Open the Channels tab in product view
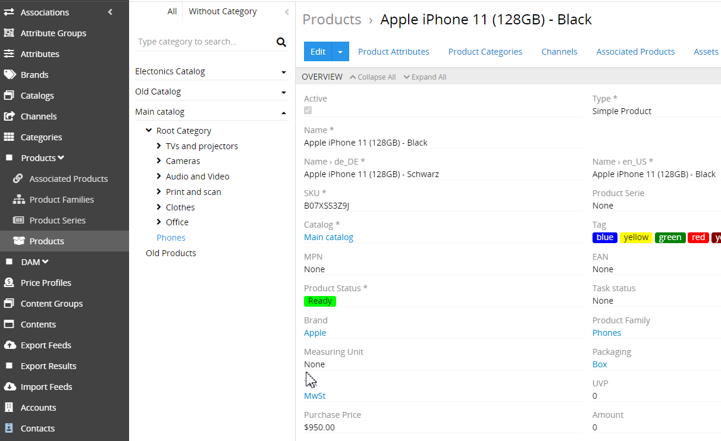 (559, 52)
